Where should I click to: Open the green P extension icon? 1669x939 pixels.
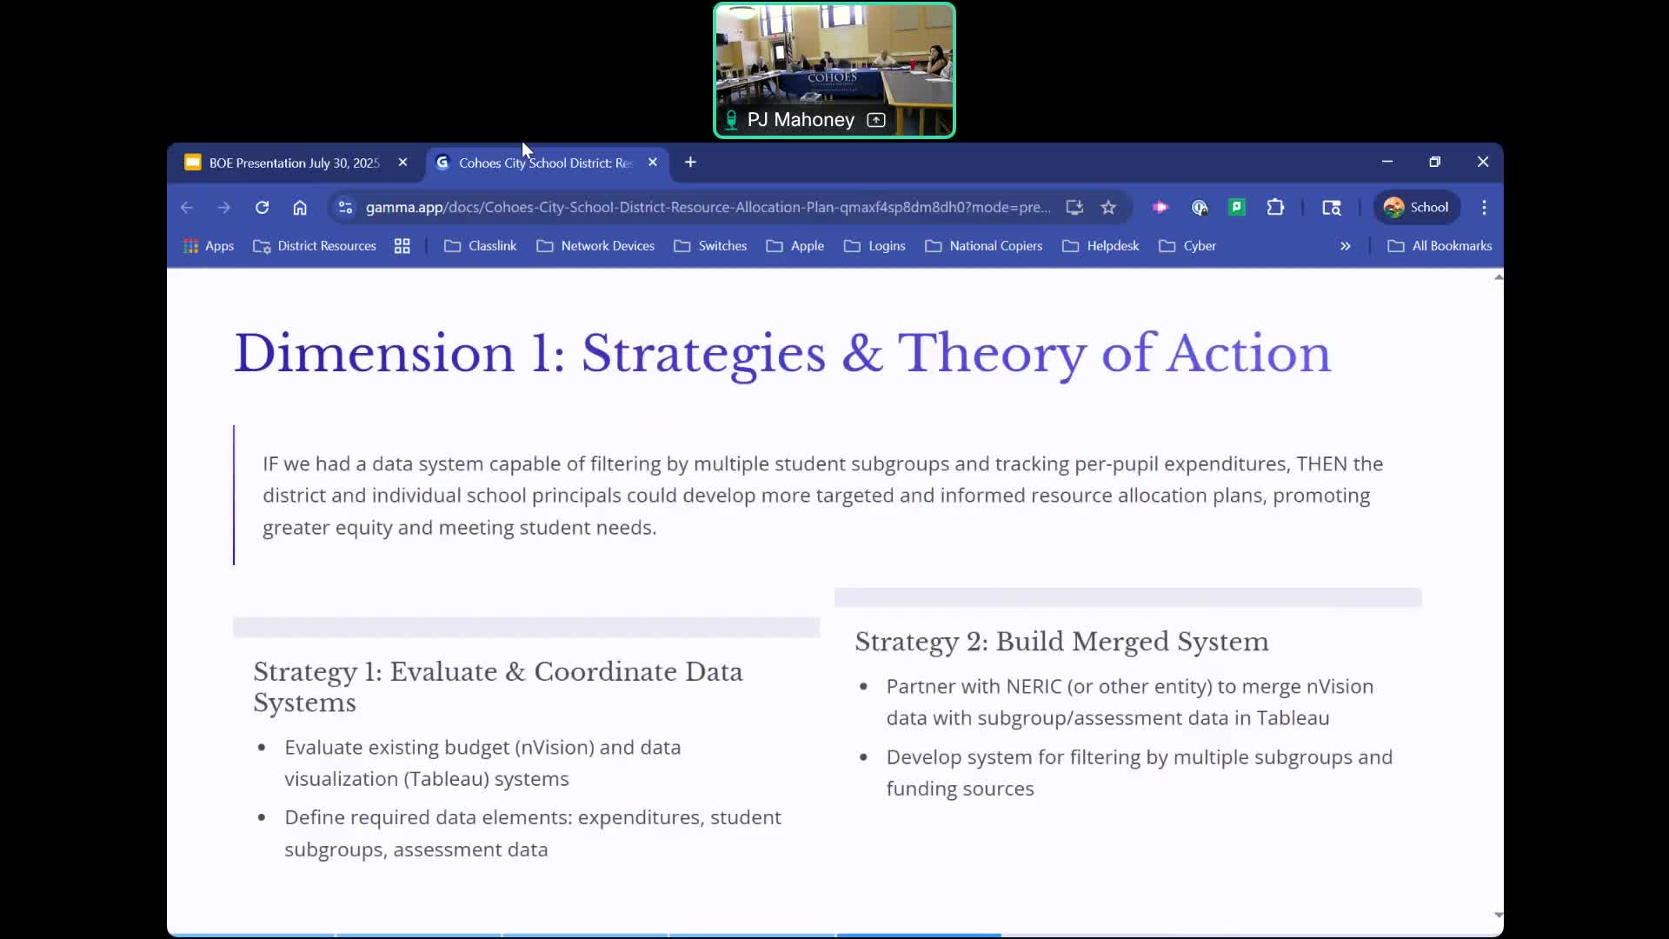1237,207
